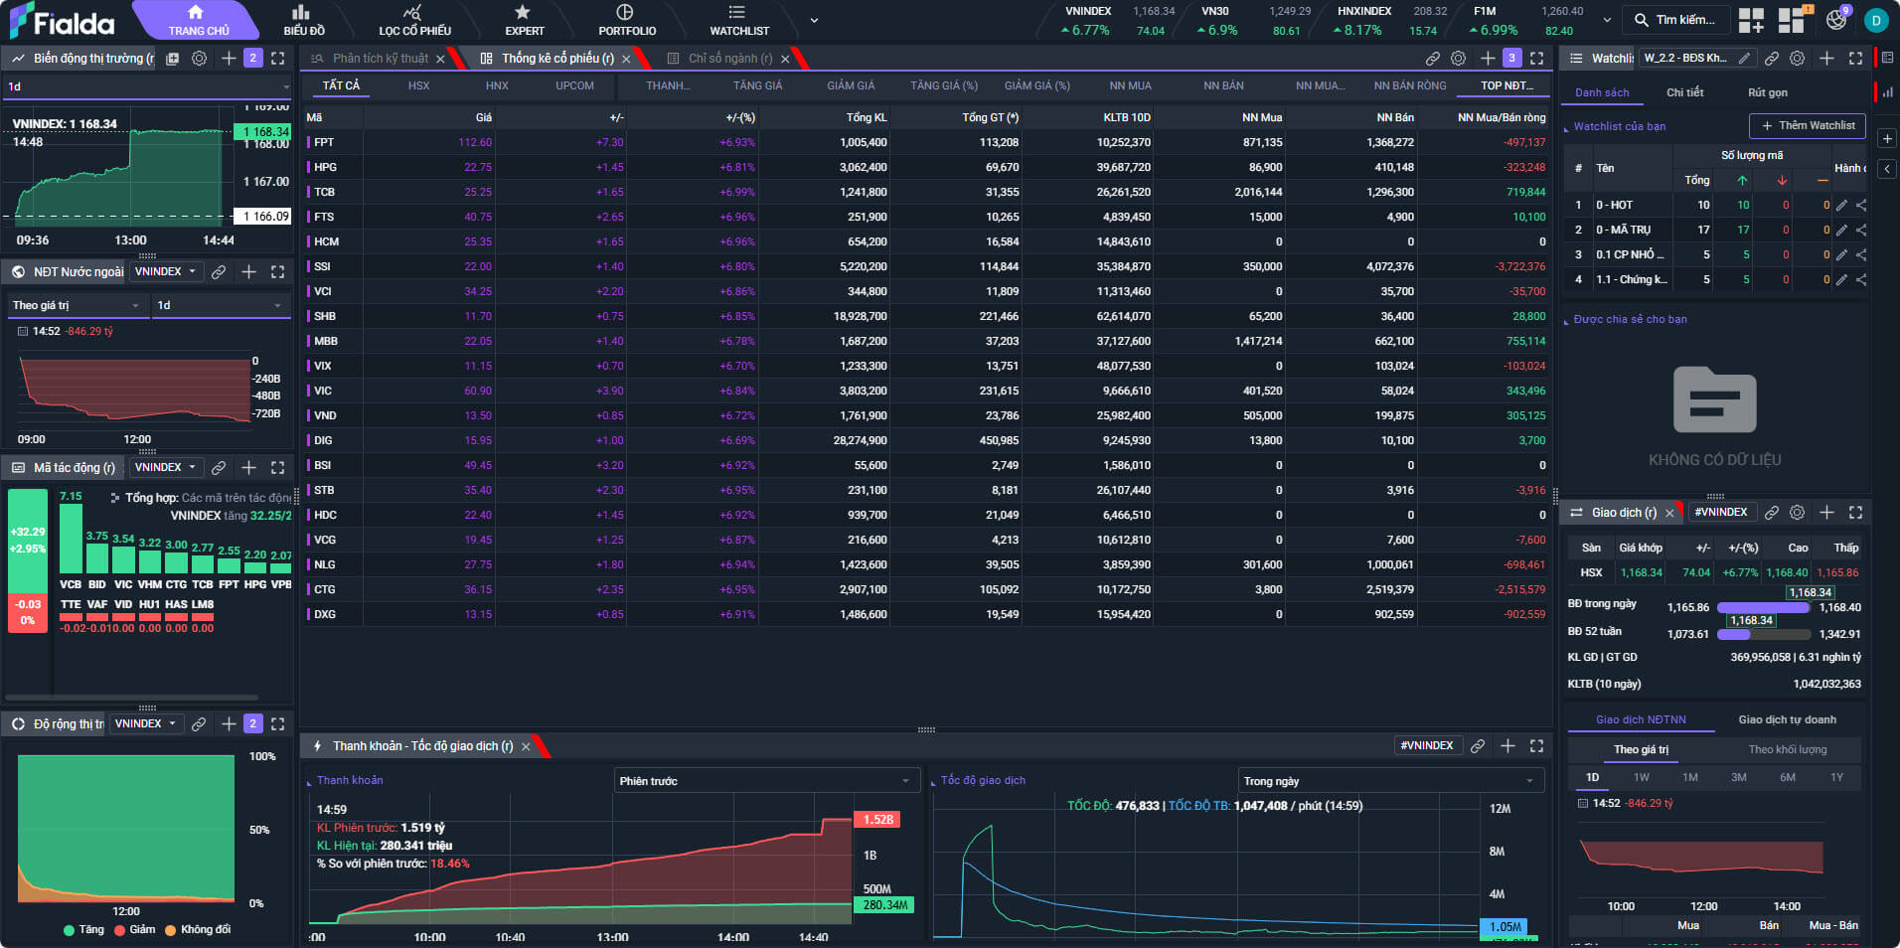Image resolution: width=1900 pixels, height=948 pixels.
Task: Open the Chỉ số ngành (r) tab
Action: (x=729, y=59)
